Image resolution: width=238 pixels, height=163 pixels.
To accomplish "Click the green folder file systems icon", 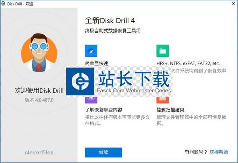I will click(163, 51).
